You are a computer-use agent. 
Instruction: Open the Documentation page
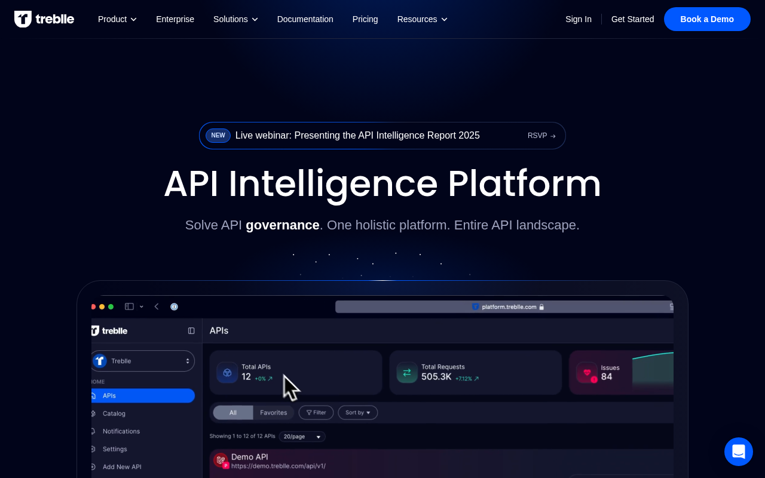[305, 19]
